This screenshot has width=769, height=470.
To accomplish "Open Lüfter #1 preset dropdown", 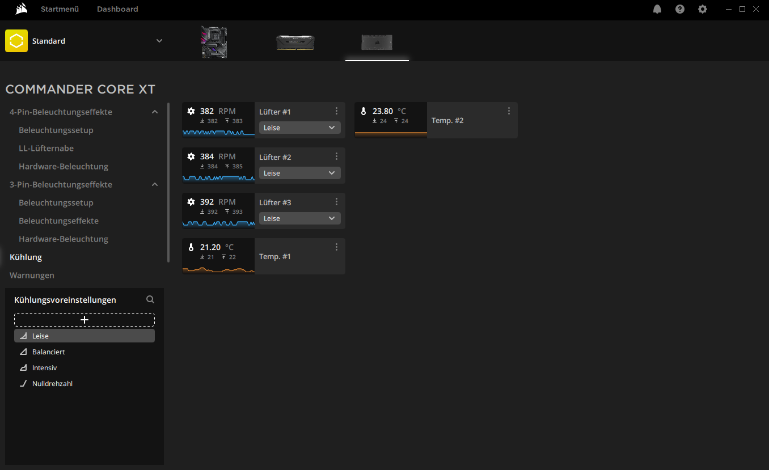I will coord(299,128).
